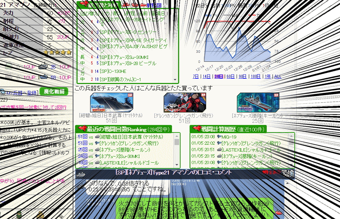Switch the graph range to 7日
The image size is (340, 219).
tap(196, 76)
